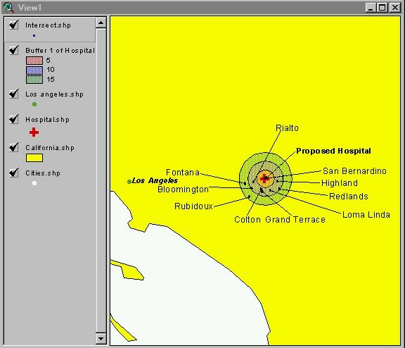Image resolution: width=405 pixels, height=348 pixels.
Task: Click the Intersect.shp blue point symbol
Action: (x=34, y=35)
